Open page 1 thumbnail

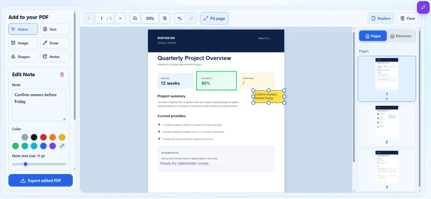coord(387,79)
